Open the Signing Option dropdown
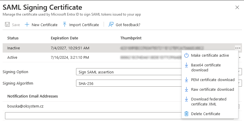244x121 pixels. [x=159, y=72]
